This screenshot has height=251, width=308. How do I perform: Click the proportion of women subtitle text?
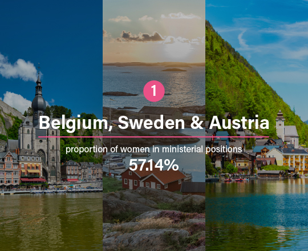point(154,149)
